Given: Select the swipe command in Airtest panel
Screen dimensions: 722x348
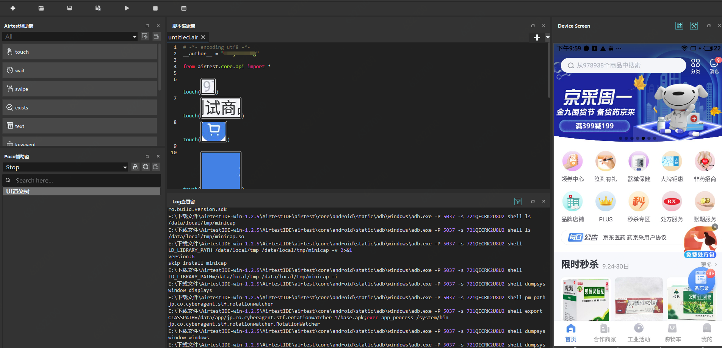Looking at the screenshot, I should pyautogui.click(x=80, y=89).
